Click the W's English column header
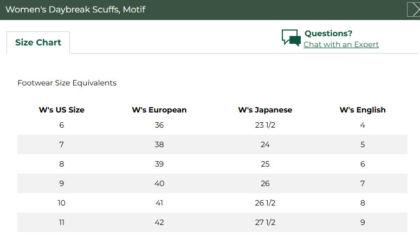This screenshot has height=245, width=420. tap(363, 110)
